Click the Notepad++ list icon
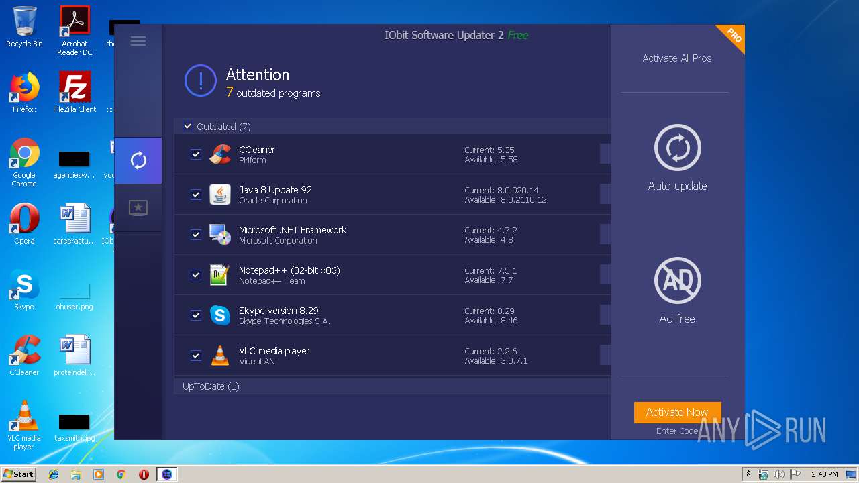This screenshot has width=859, height=483. [220, 275]
